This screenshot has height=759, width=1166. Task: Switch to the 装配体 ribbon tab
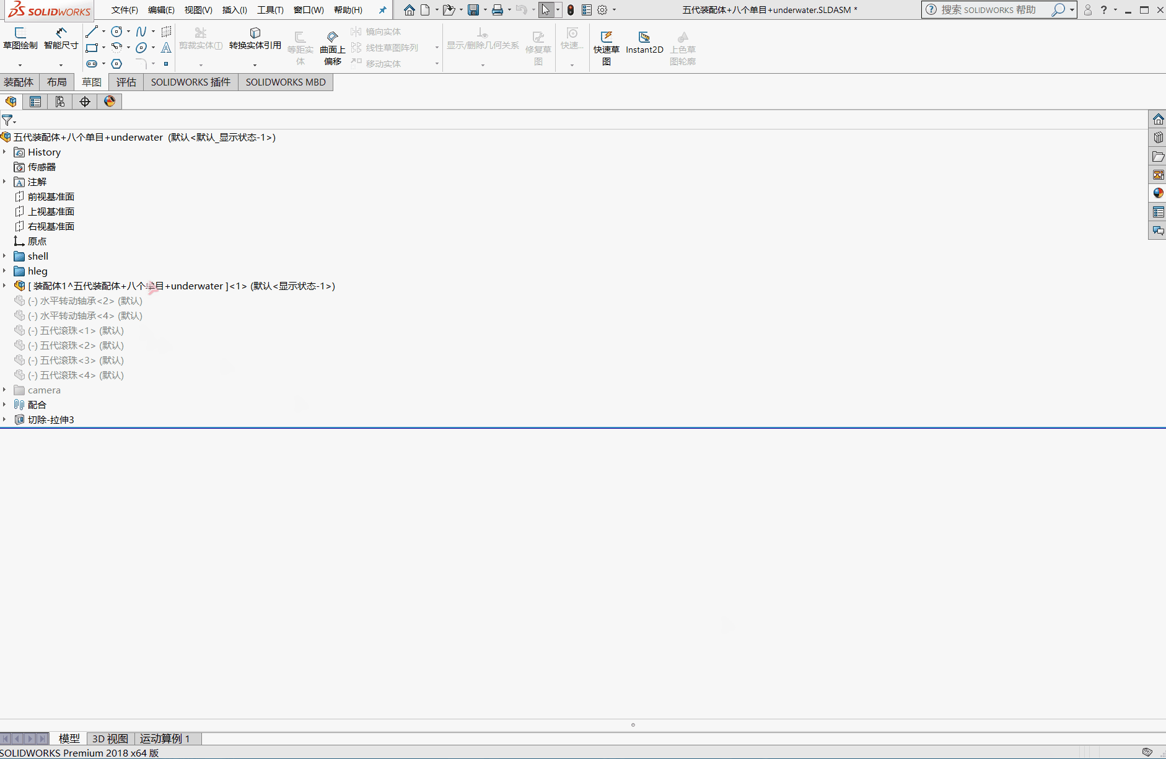(x=19, y=82)
